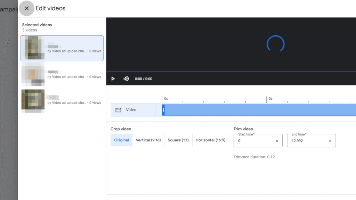
Task: Click the Start time input field
Action: (x=258, y=140)
